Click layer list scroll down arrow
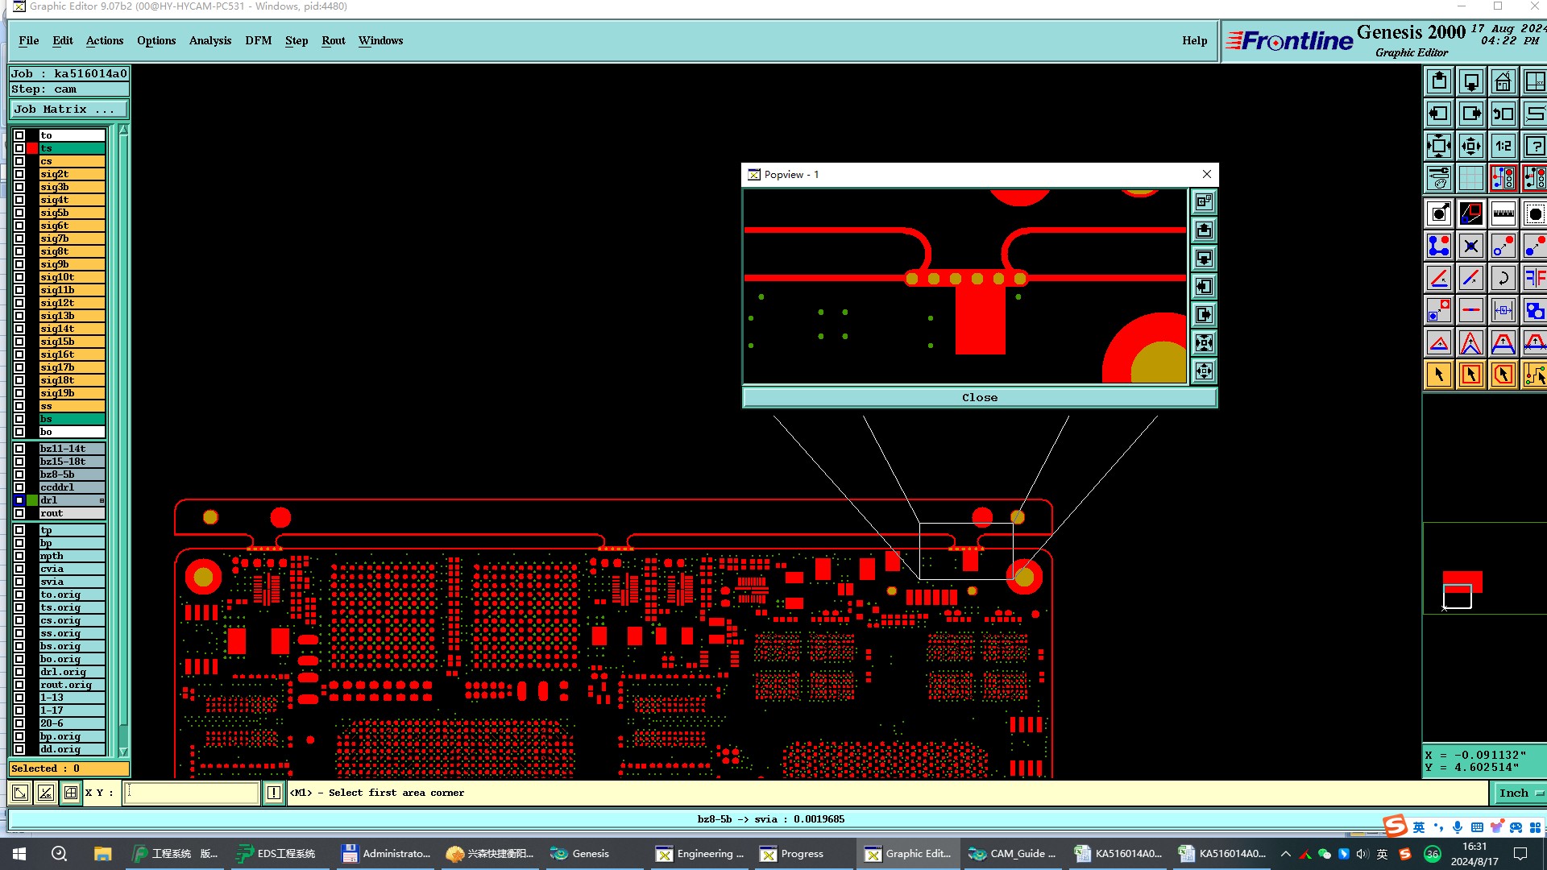The width and height of the screenshot is (1547, 870). (123, 752)
